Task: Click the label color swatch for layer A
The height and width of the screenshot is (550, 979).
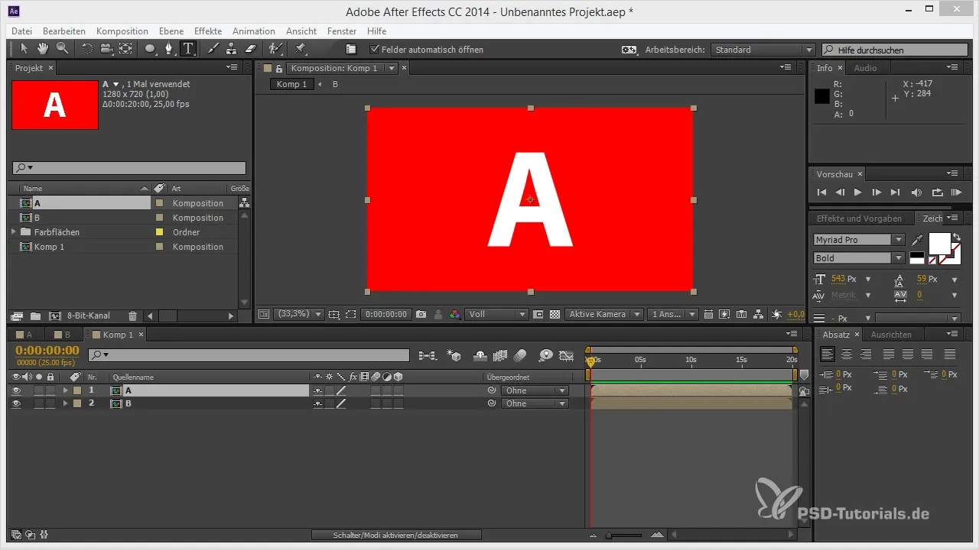Action: [x=77, y=390]
